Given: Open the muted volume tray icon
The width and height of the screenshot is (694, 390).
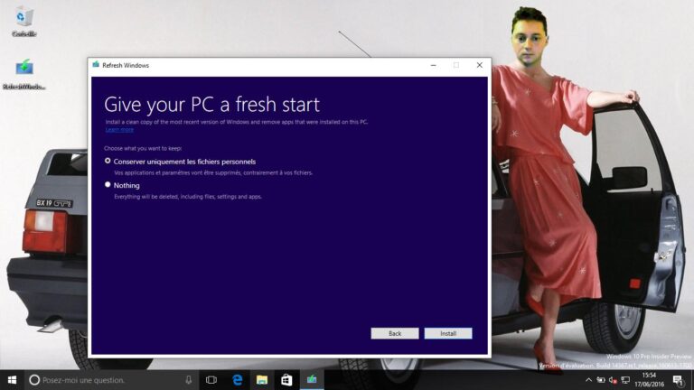Looking at the screenshot, I should [x=613, y=380].
